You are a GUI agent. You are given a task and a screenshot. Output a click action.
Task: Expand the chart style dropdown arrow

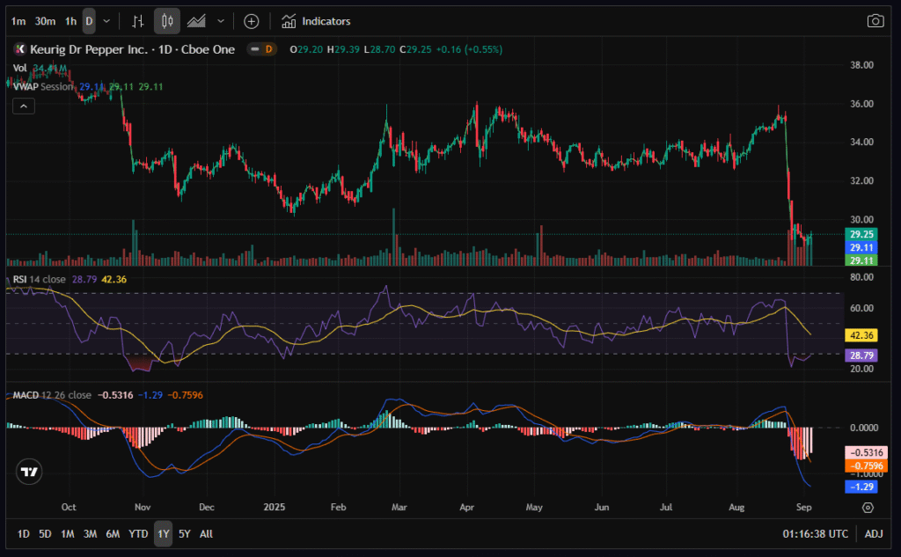[x=220, y=21]
